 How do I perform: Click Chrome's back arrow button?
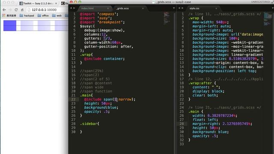click(4, 10)
